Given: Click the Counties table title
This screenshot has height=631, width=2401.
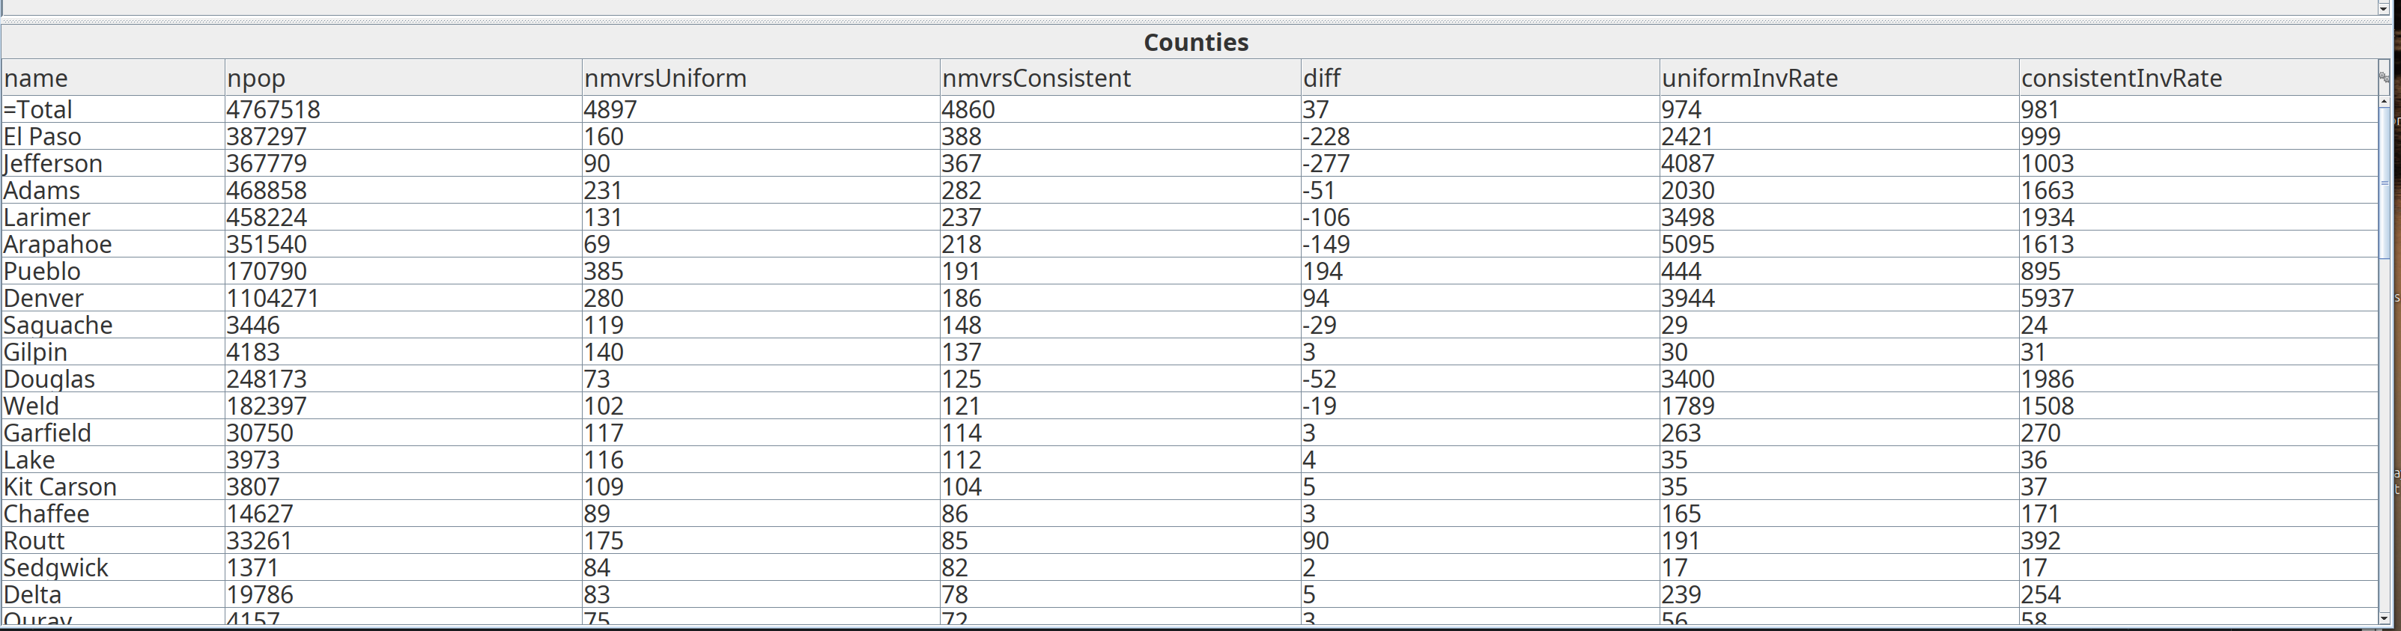Looking at the screenshot, I should click(1196, 43).
